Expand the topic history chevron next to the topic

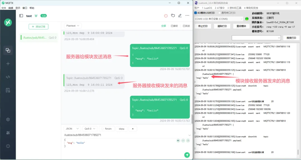pyautogui.click(x=190, y=135)
